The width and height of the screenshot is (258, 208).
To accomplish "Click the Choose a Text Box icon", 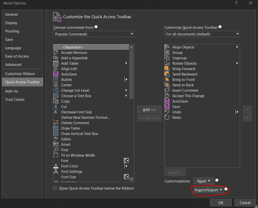I will pos(56,96).
